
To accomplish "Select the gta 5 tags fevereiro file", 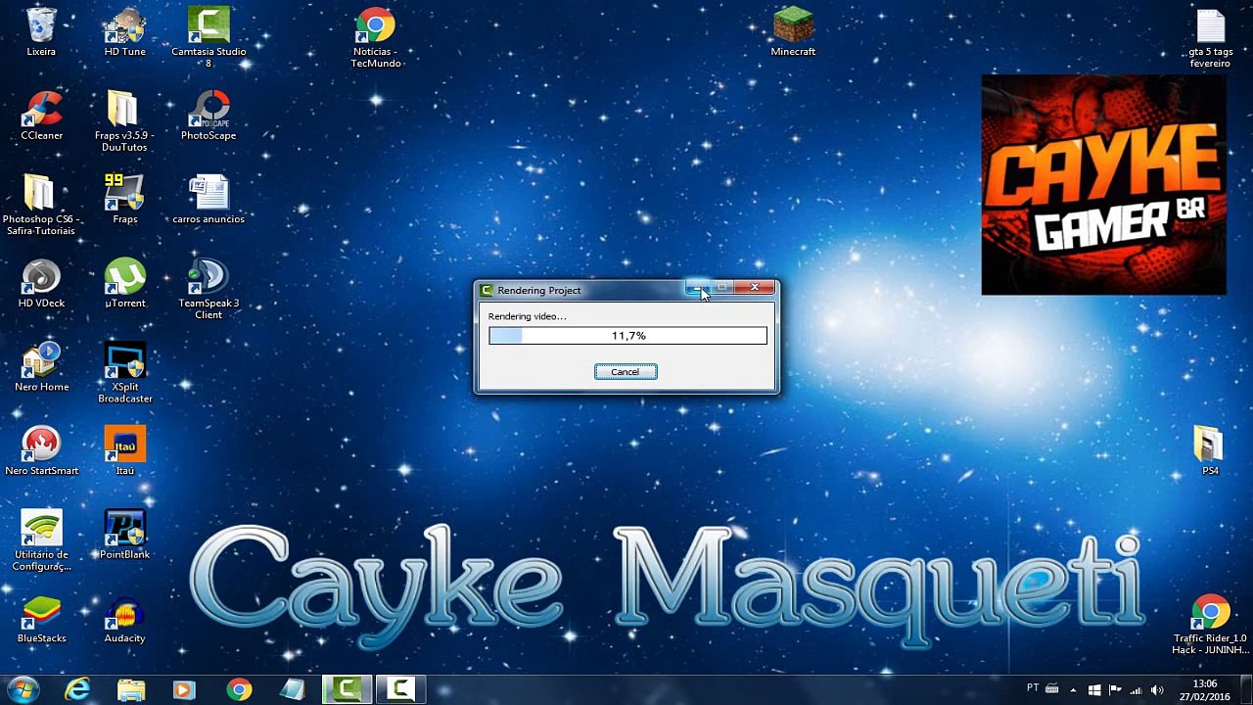I will (x=1210, y=38).
